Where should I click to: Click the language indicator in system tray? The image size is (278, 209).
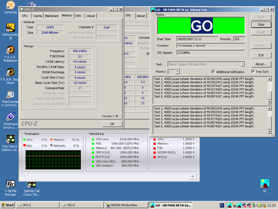tap(222, 205)
